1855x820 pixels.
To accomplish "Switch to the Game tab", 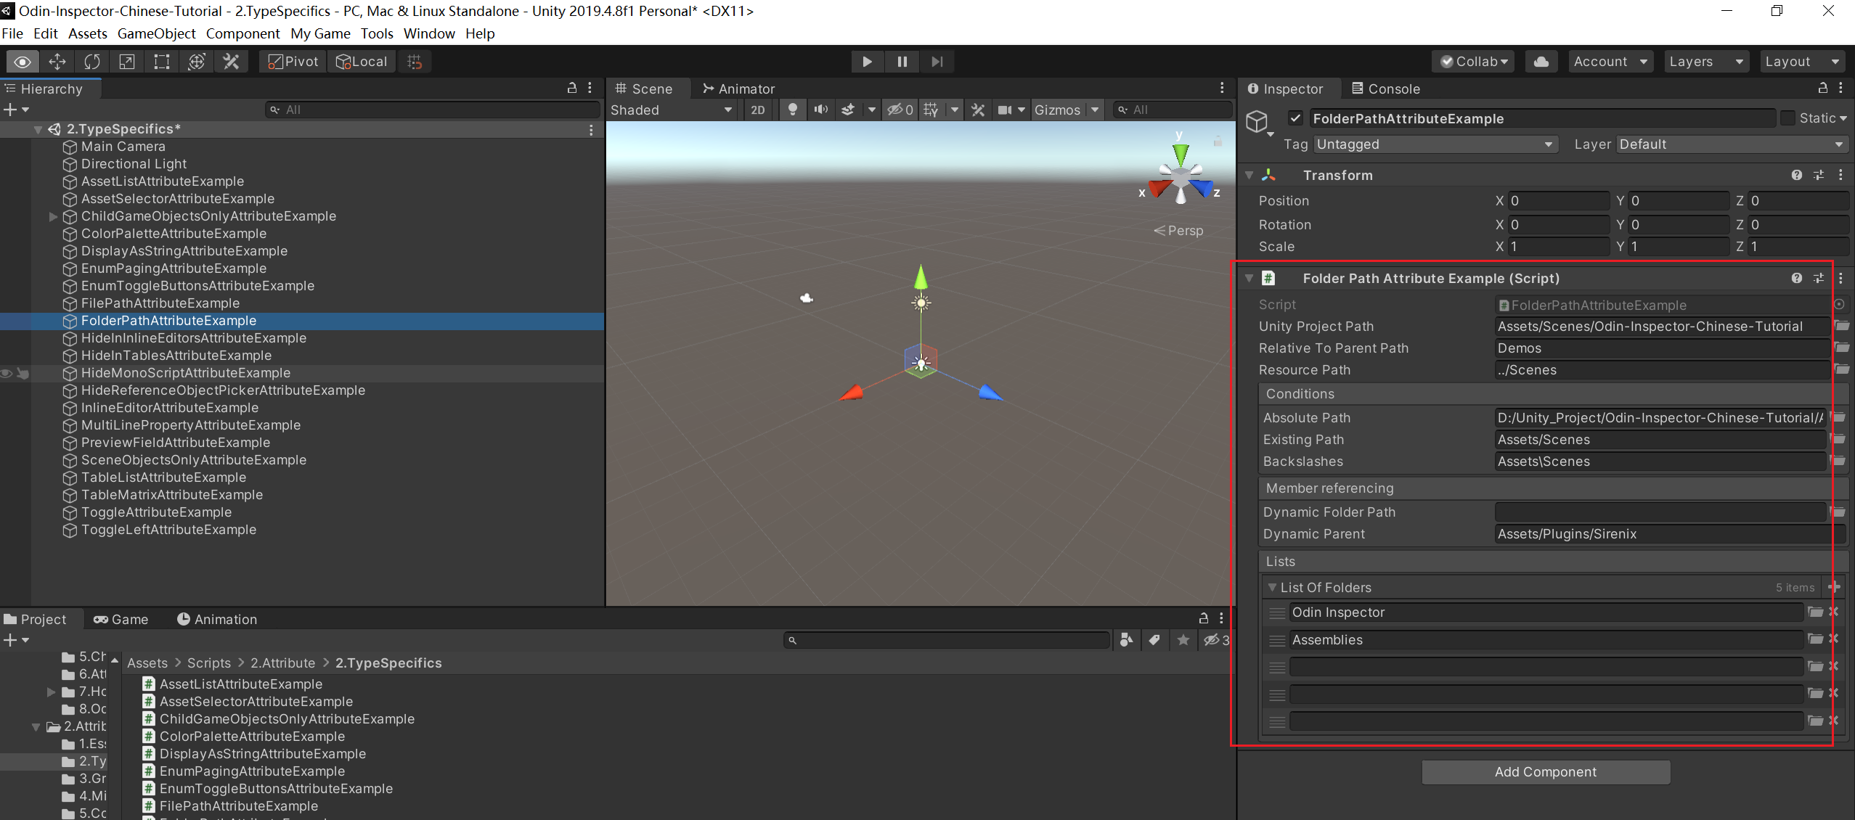I will 121,619.
